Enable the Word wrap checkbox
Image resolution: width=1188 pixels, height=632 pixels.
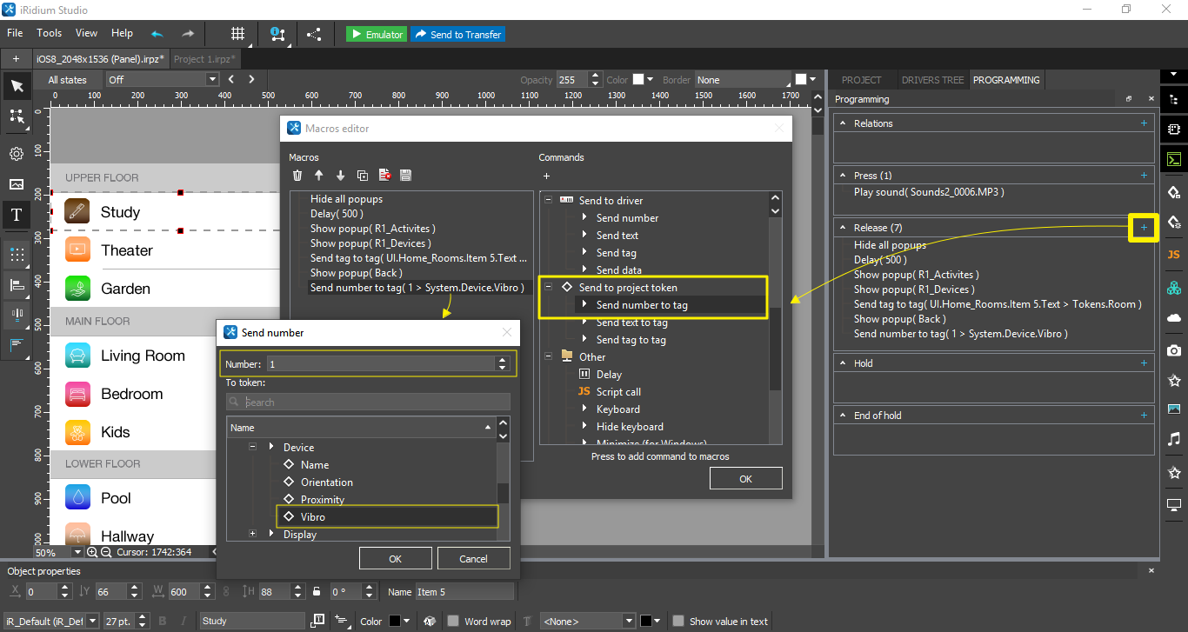point(453,621)
